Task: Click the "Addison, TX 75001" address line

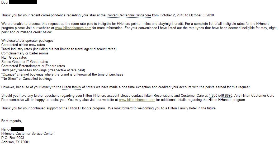Action: 16,142
